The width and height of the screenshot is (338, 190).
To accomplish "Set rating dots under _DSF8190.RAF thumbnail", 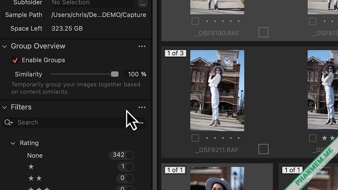I will pos(223,21).
